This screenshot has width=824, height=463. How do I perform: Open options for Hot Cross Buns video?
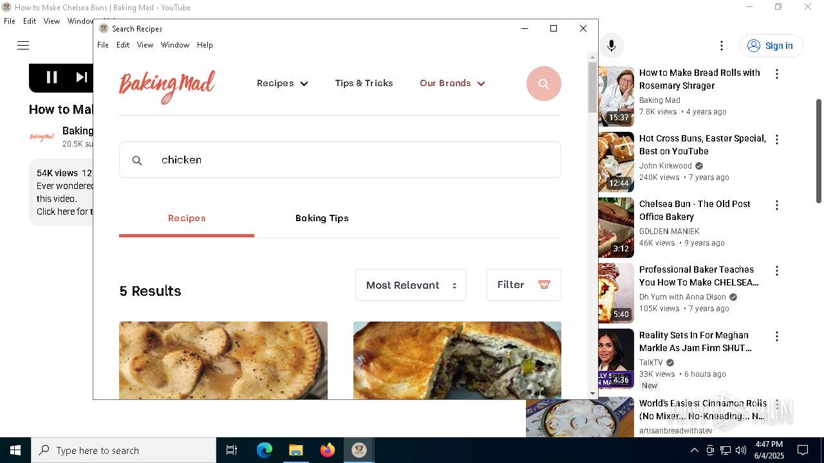tap(777, 140)
